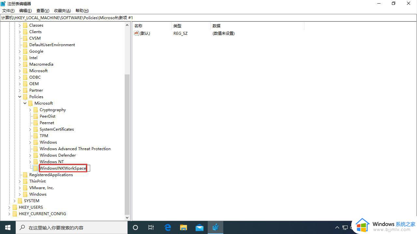Select Windows key under Policies Microsoft
417x234 pixels.
pyautogui.click(x=48, y=142)
